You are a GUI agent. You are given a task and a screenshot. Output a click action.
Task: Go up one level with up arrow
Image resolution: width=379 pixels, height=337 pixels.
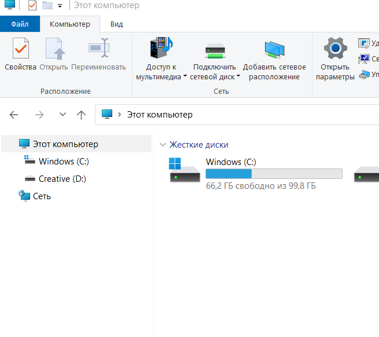(x=81, y=115)
